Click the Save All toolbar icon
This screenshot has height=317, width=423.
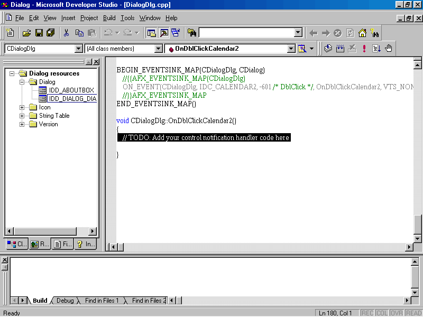click(51, 33)
